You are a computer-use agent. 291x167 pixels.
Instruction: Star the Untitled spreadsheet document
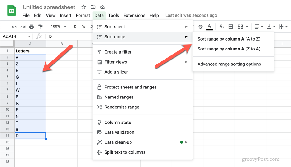84,7
